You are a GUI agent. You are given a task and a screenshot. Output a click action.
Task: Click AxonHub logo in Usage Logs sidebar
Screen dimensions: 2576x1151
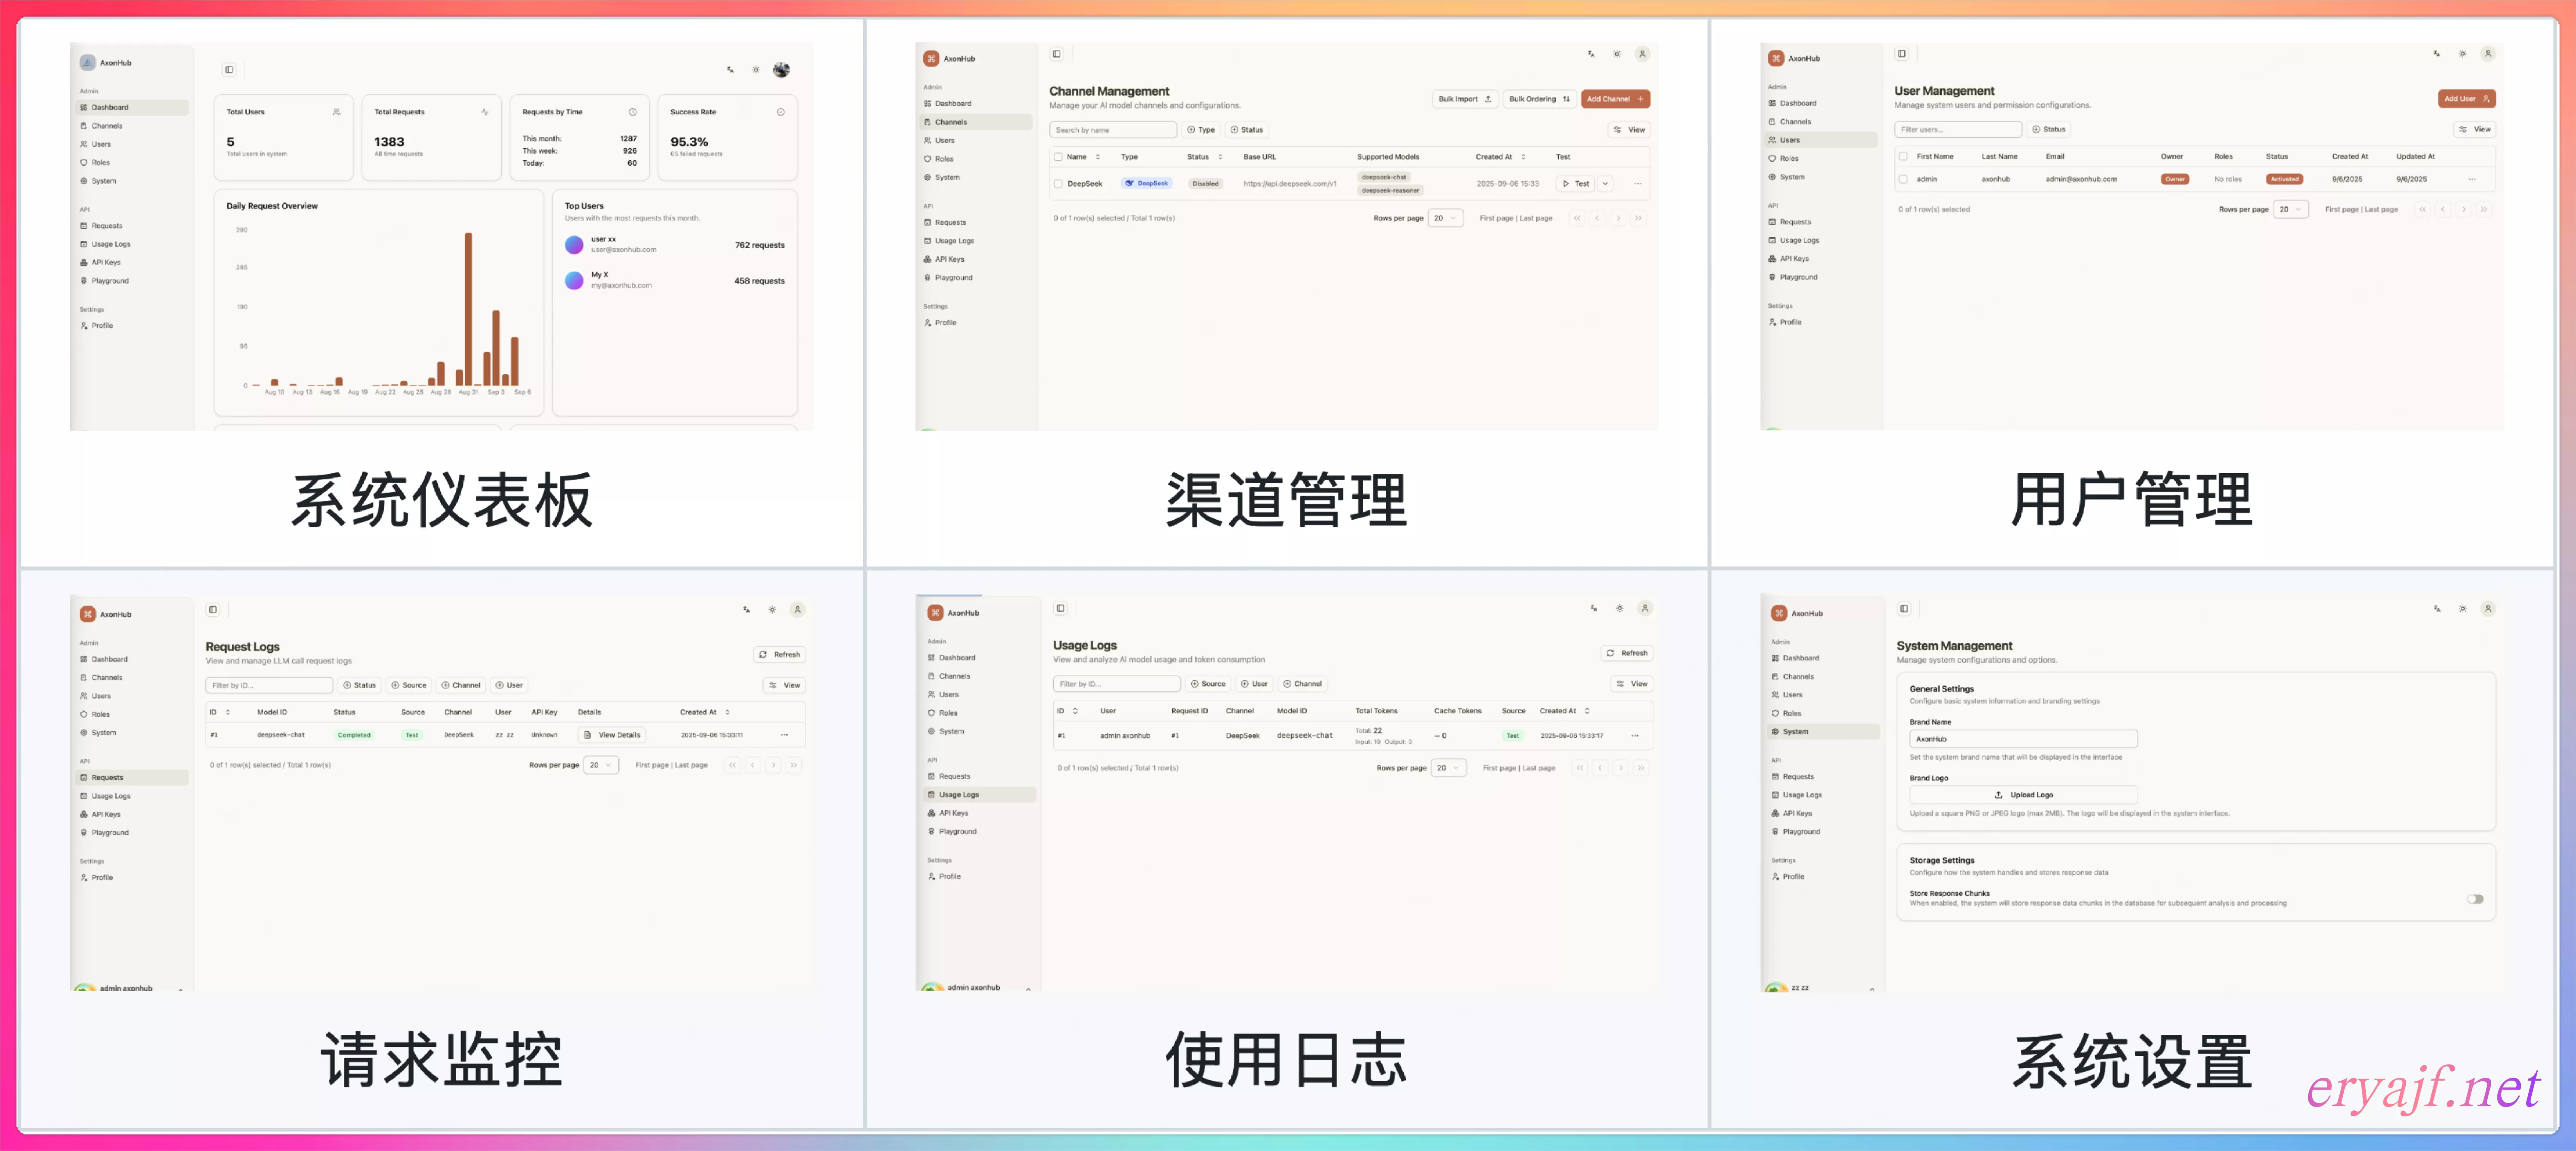935,613
